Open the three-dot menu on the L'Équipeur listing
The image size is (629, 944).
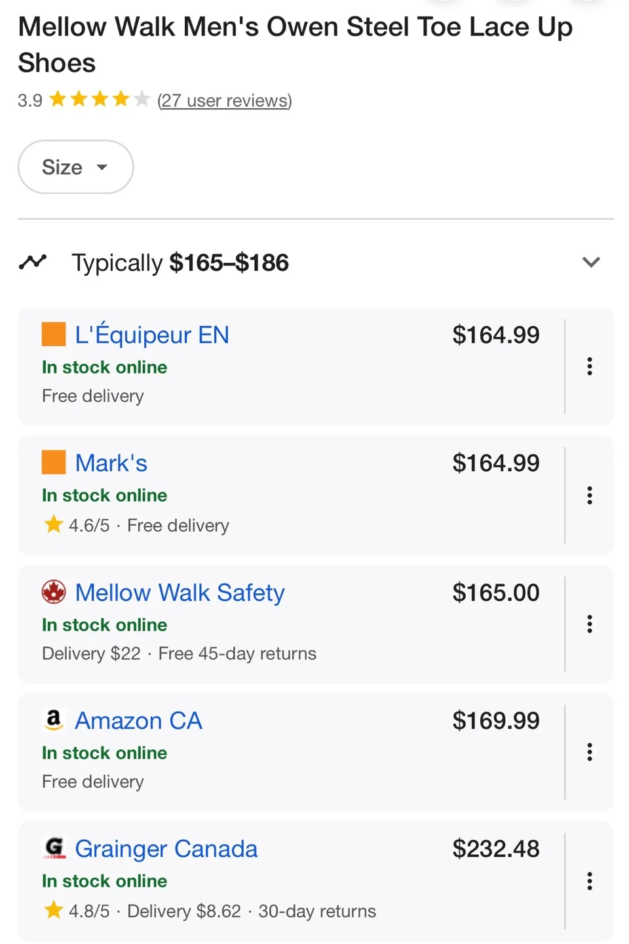(x=589, y=366)
